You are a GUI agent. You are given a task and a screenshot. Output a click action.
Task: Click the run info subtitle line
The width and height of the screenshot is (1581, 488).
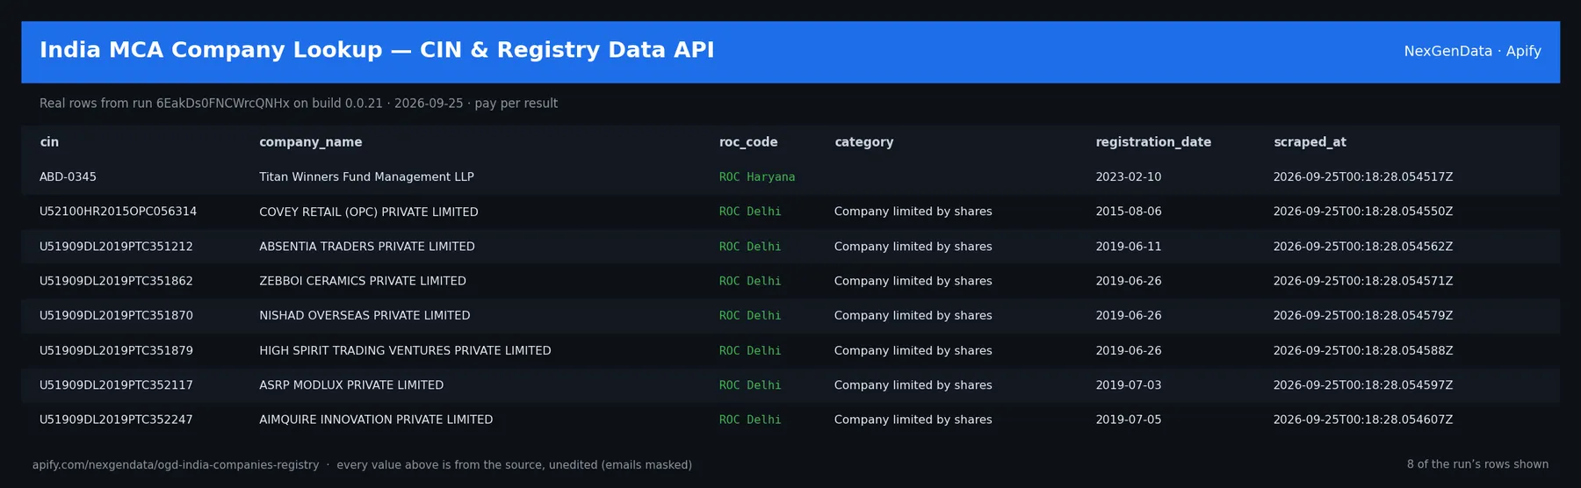299,104
